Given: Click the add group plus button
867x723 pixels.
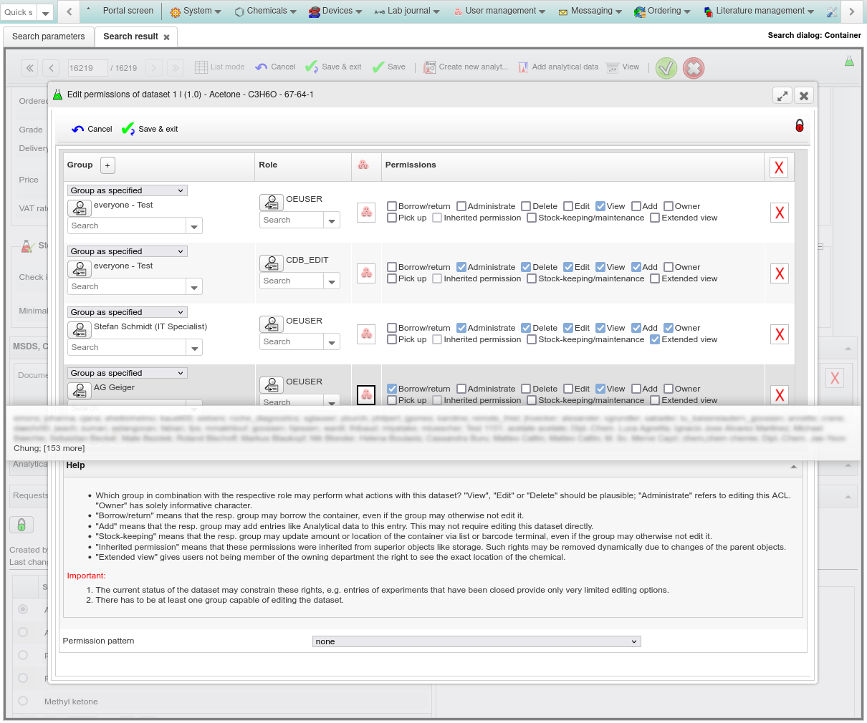Looking at the screenshot, I should point(107,165).
